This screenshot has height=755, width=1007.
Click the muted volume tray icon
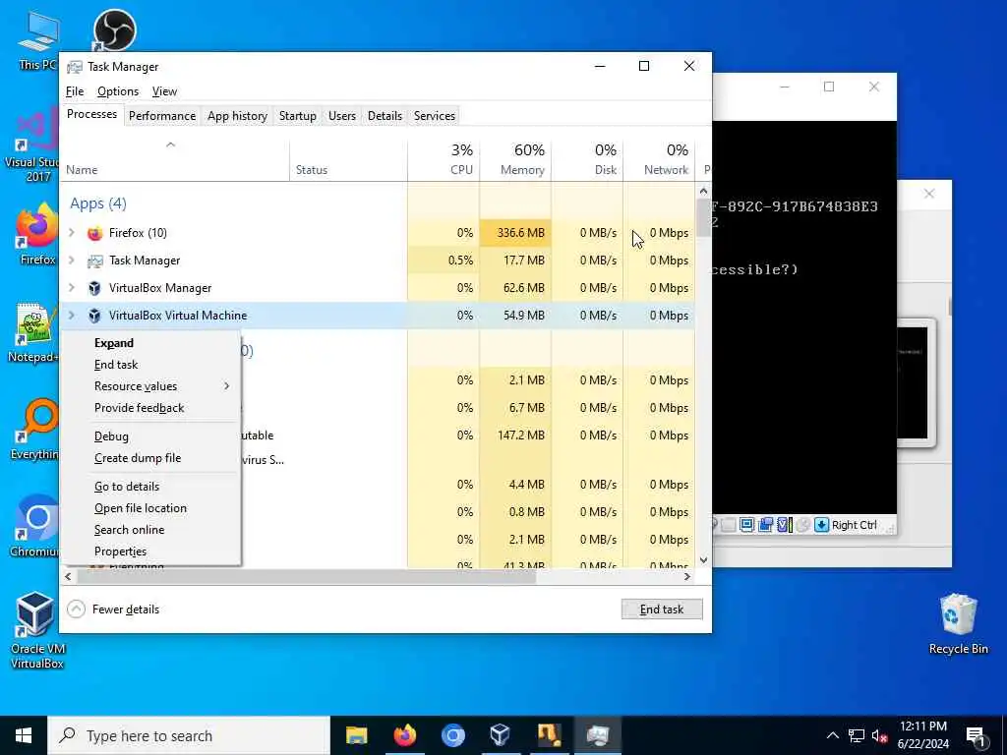(880, 735)
